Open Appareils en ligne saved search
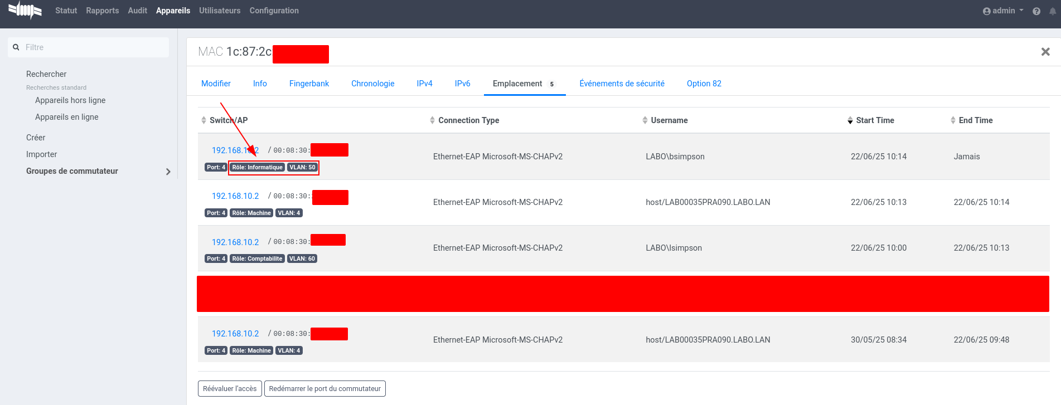 (x=67, y=117)
